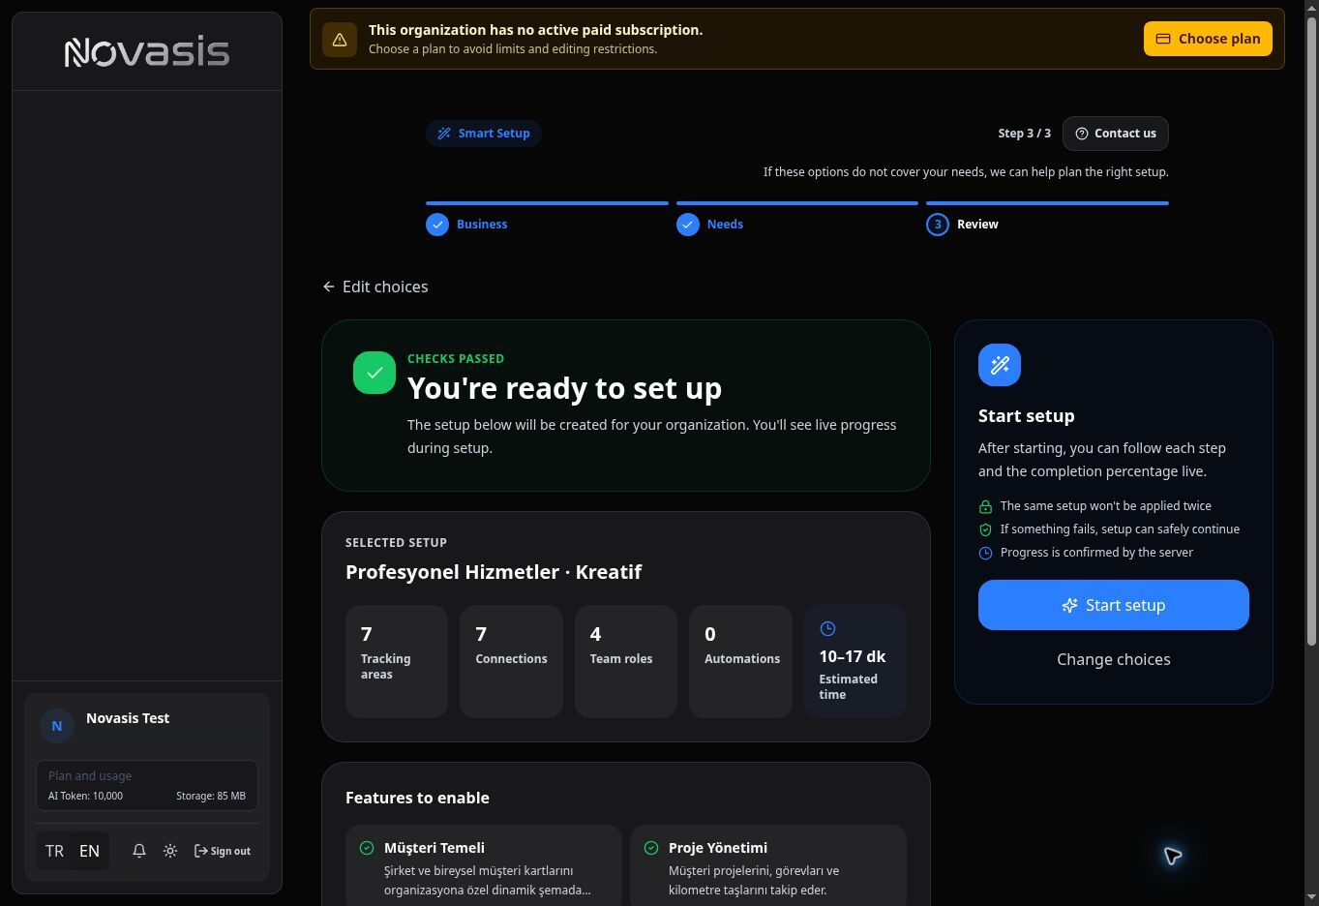Click the check icon beside Müşteri Temeli

tap(367, 848)
